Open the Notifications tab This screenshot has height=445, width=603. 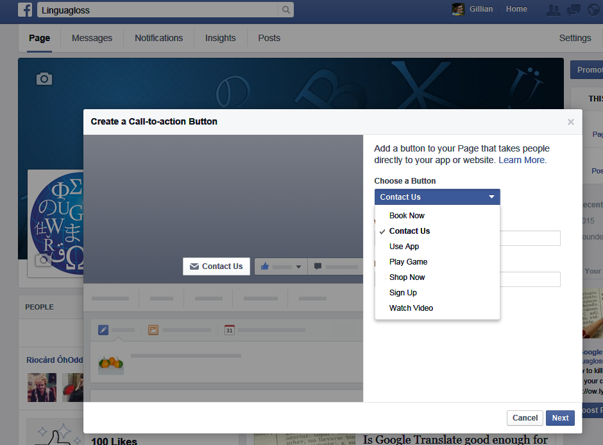[x=159, y=38]
